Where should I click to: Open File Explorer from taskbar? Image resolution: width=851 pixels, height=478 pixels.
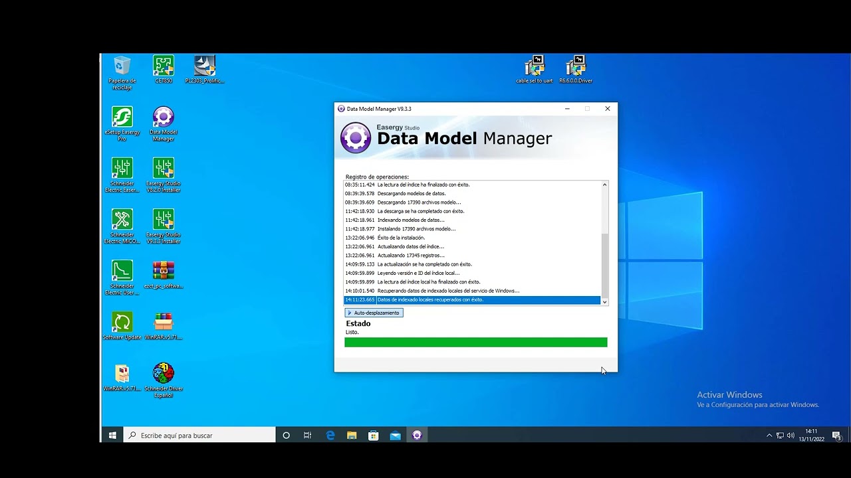click(x=352, y=436)
